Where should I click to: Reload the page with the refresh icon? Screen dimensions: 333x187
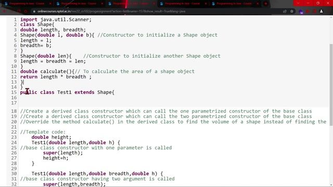(19, 11)
